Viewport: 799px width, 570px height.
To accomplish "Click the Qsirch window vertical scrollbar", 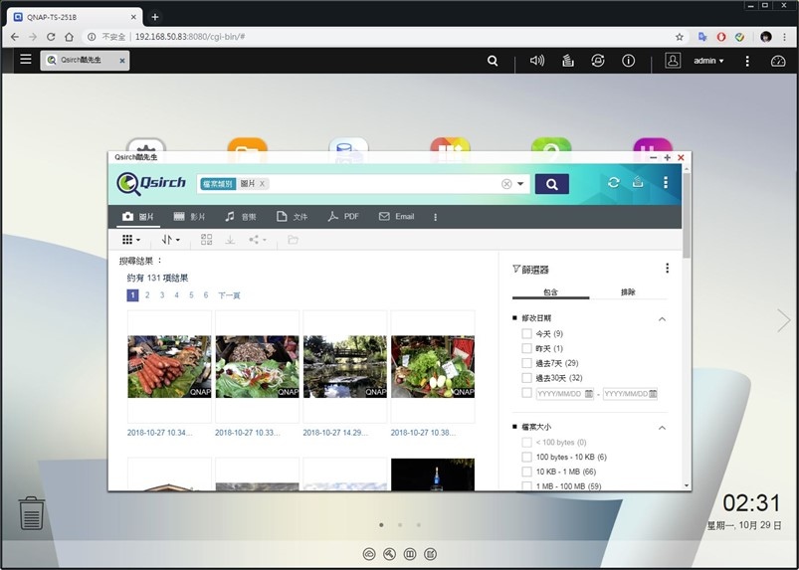I will click(x=687, y=215).
